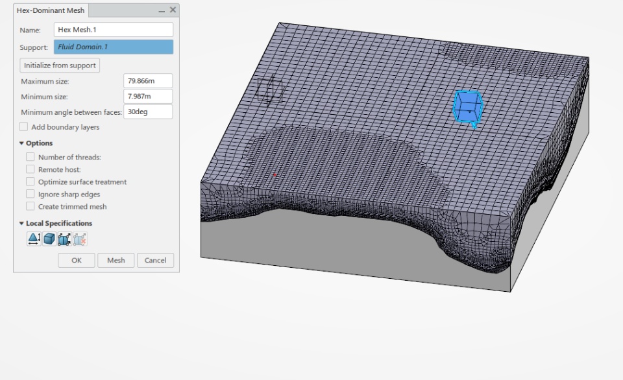The image size is (623, 380).
Task: Select the blue highlighted box in viewport
Action: pos(468,107)
